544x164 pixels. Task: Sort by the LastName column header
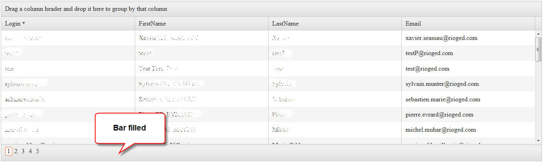[285, 24]
